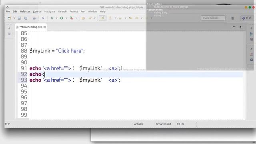Click the Last Edit Location icon
The width and height of the screenshot is (256, 144).
click(x=130, y=18)
